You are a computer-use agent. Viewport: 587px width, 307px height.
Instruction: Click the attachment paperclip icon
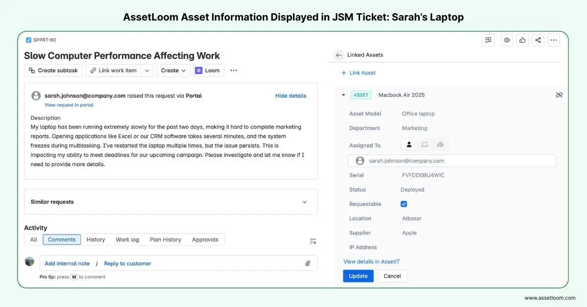tap(308, 263)
